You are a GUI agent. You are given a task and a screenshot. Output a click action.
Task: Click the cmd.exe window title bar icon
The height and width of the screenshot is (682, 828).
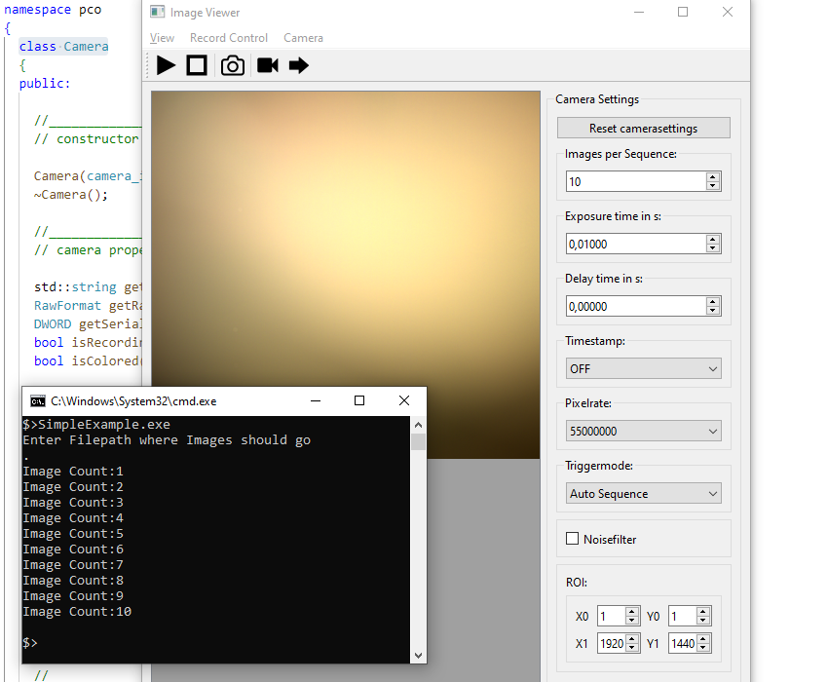click(37, 401)
